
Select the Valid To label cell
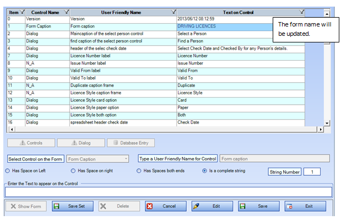(123, 78)
